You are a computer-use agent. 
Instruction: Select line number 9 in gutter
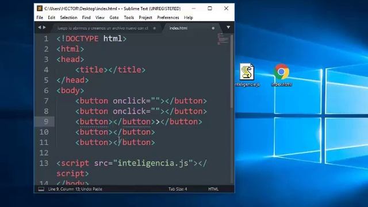[46, 121]
